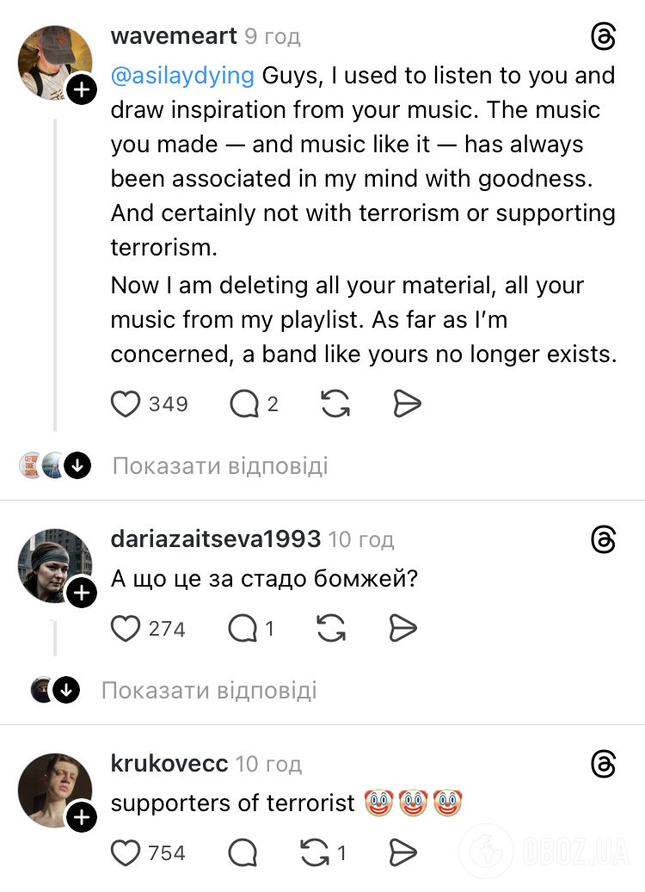
Task: Like dariazaitseva1993's comment
Action: [x=126, y=629]
